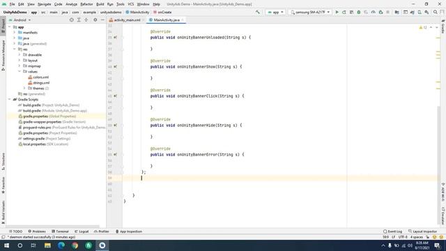446x251 pixels.
Task: Open the Search Everywhere magnifier icon
Action: 435,13
